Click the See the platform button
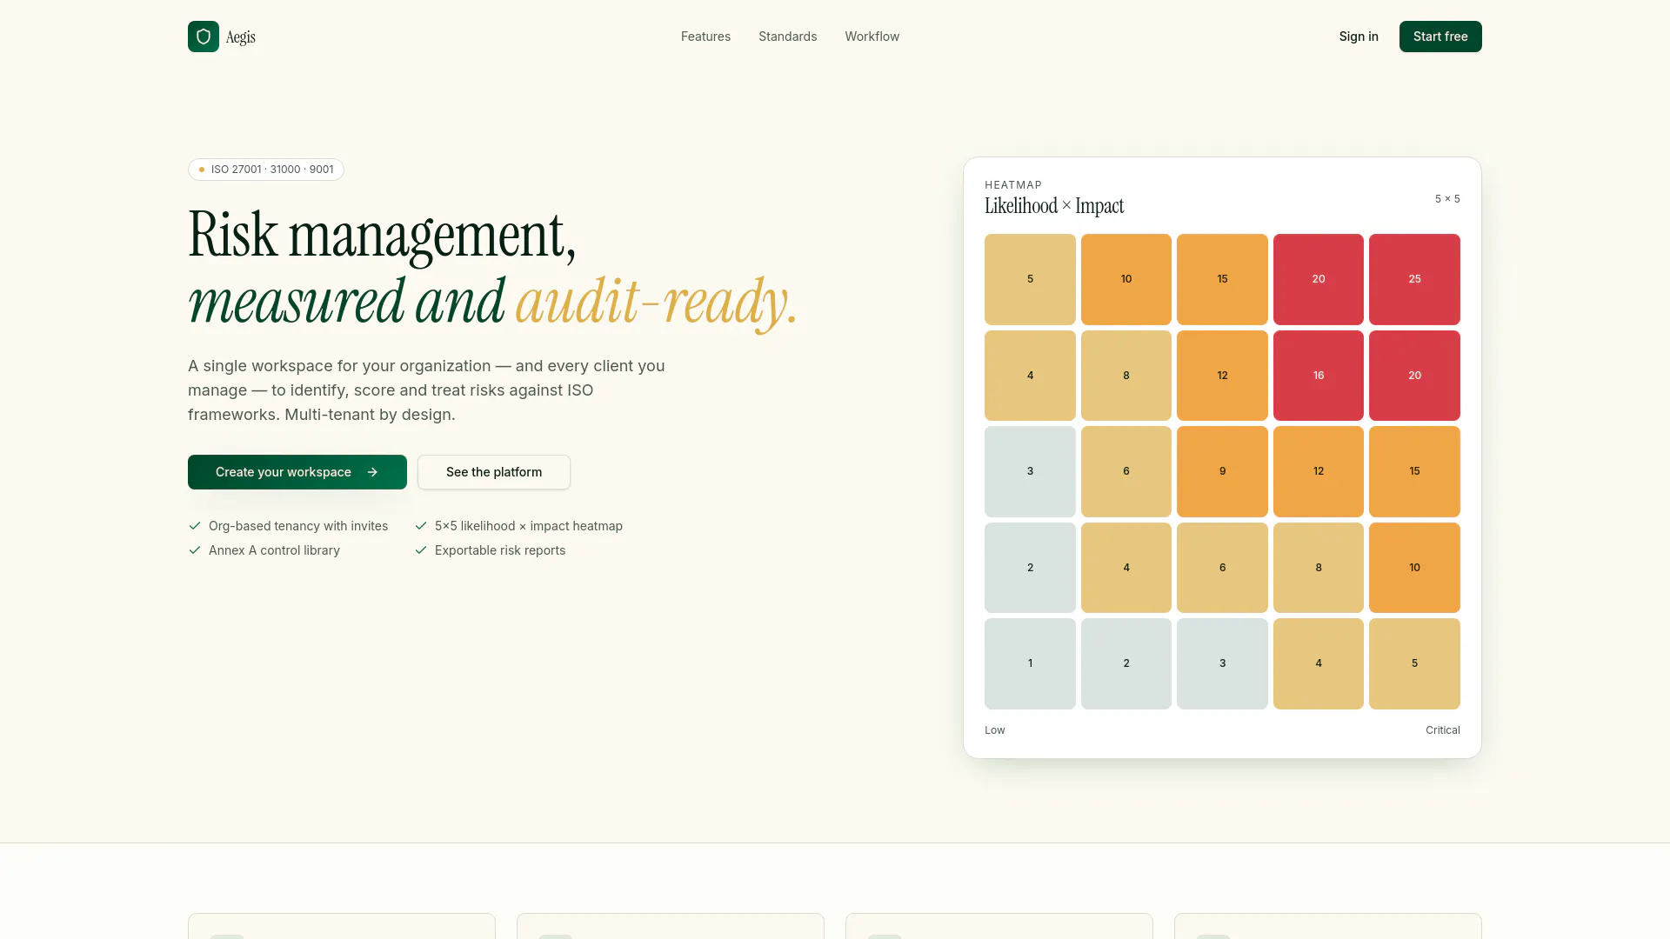 (x=494, y=472)
